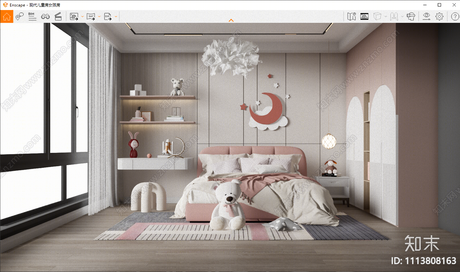Open general settings gear icon
This screenshot has height=272, width=460.
coord(439,16)
